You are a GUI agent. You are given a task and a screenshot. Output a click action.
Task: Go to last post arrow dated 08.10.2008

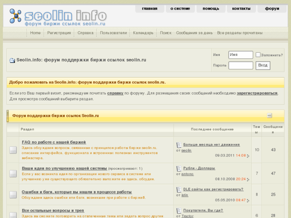click(248, 180)
